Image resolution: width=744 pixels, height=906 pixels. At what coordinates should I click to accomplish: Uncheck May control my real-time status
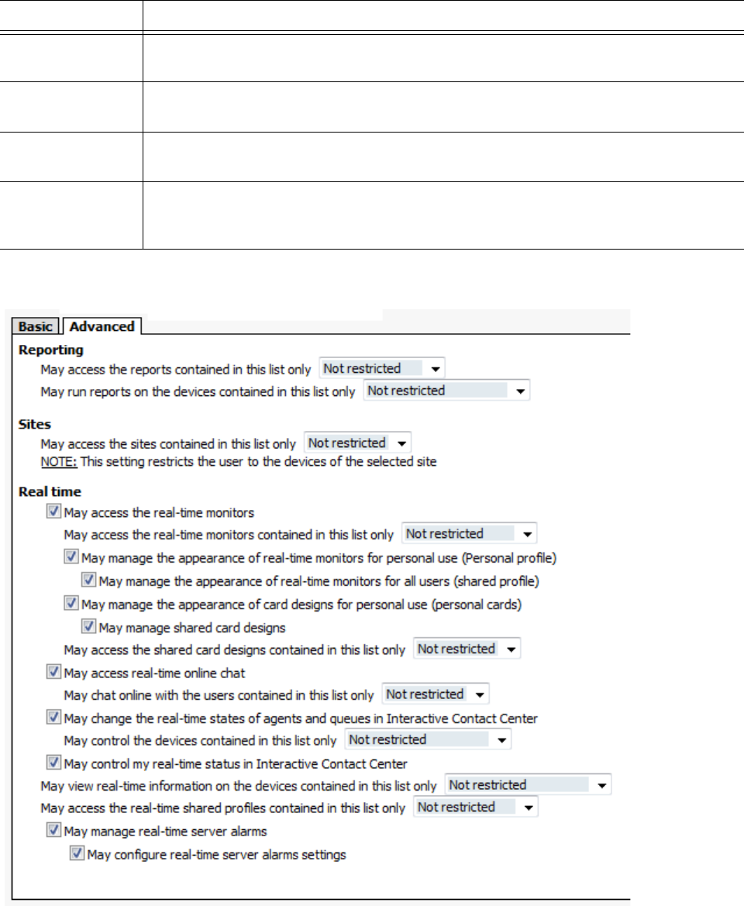pos(53,763)
